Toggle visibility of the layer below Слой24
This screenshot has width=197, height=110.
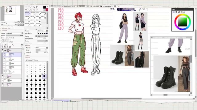[4, 58]
